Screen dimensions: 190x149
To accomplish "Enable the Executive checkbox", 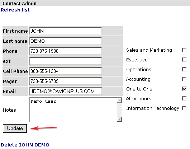I will pyautogui.click(x=184, y=60).
